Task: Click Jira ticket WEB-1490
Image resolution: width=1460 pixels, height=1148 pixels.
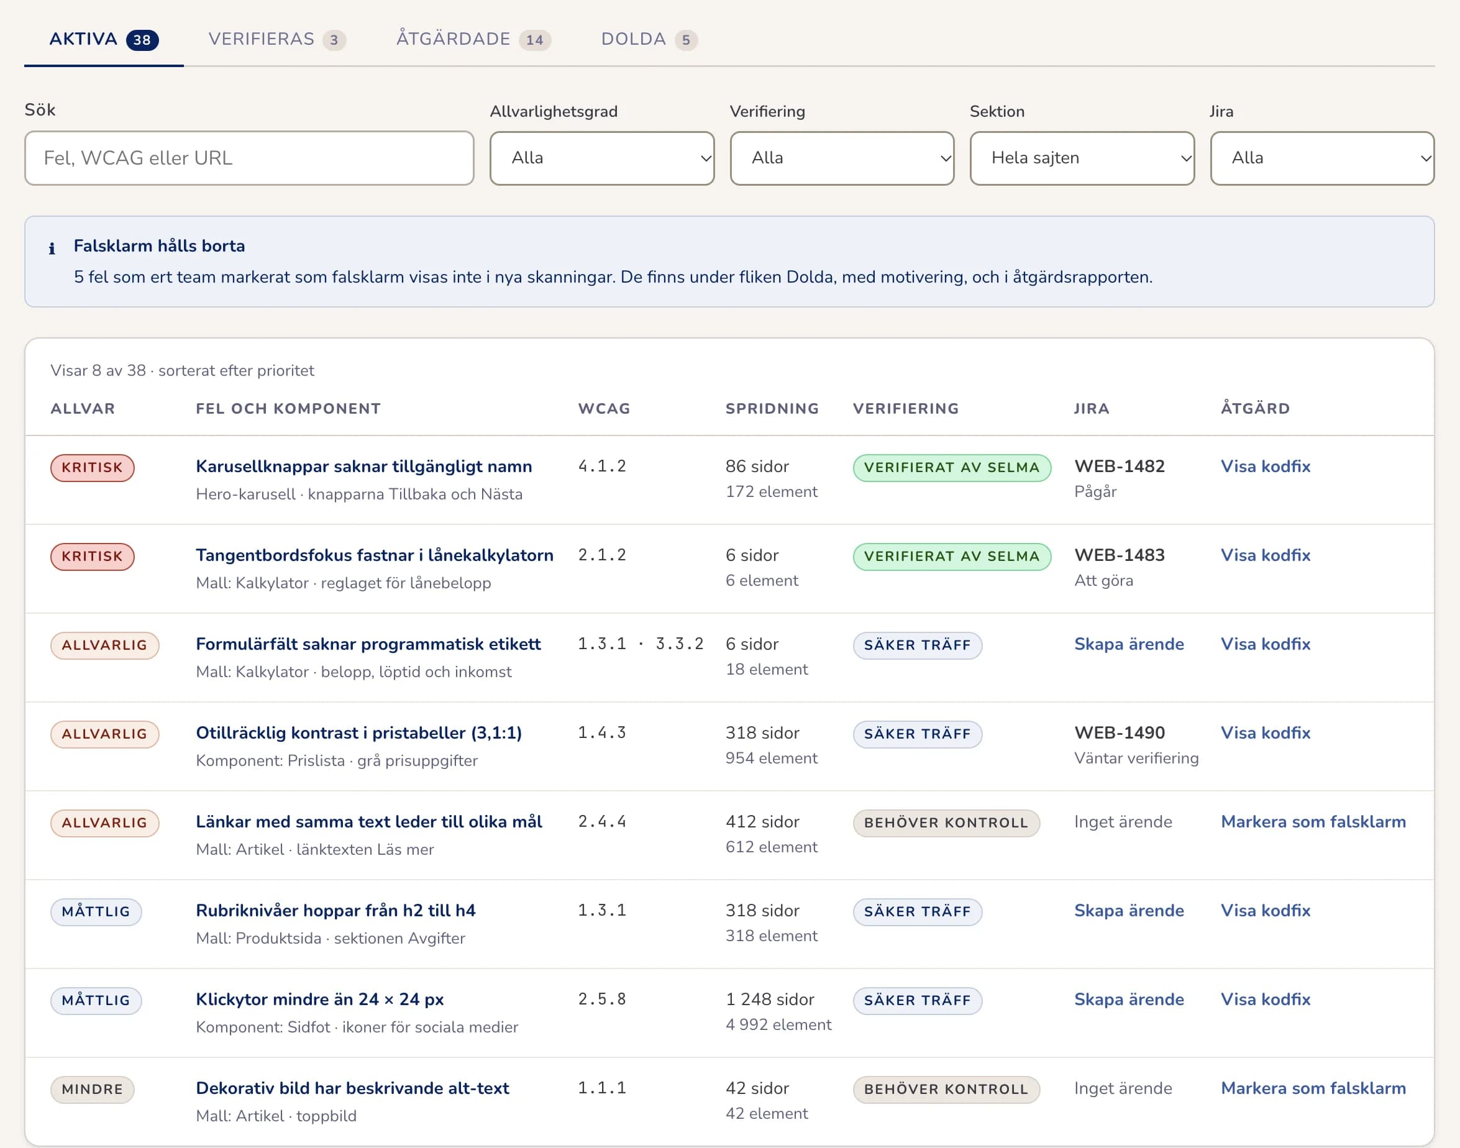Action: [x=1119, y=732]
